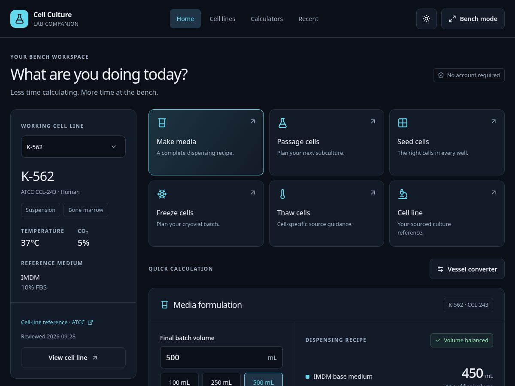Click the 5% CO₂ value
This screenshot has height=386, width=515.
coord(83,243)
